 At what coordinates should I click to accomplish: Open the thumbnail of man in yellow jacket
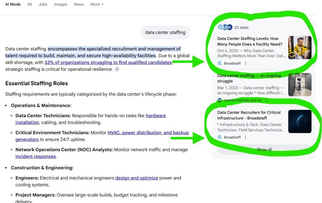point(300,47)
